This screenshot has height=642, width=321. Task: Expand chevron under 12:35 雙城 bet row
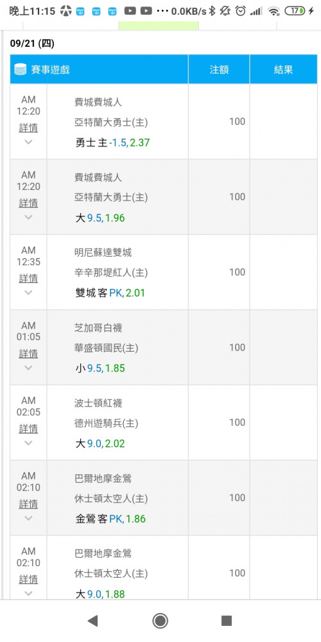[28, 292]
